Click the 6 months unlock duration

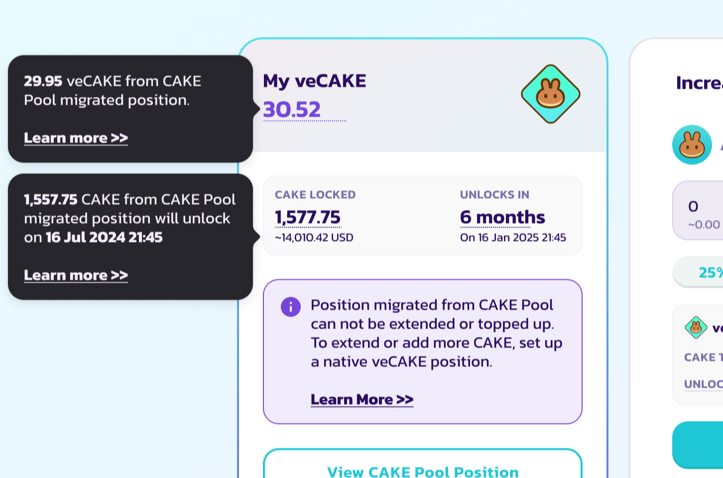pyautogui.click(x=502, y=217)
